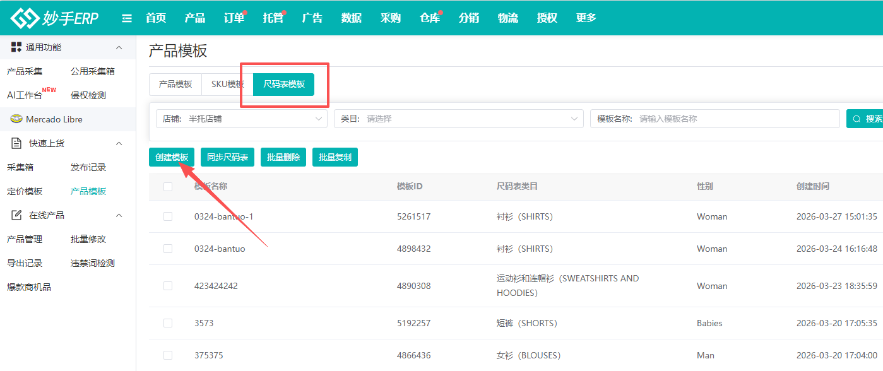Click the 通用功能 grid icon
Viewport: 883px width, 371px height.
click(16, 47)
